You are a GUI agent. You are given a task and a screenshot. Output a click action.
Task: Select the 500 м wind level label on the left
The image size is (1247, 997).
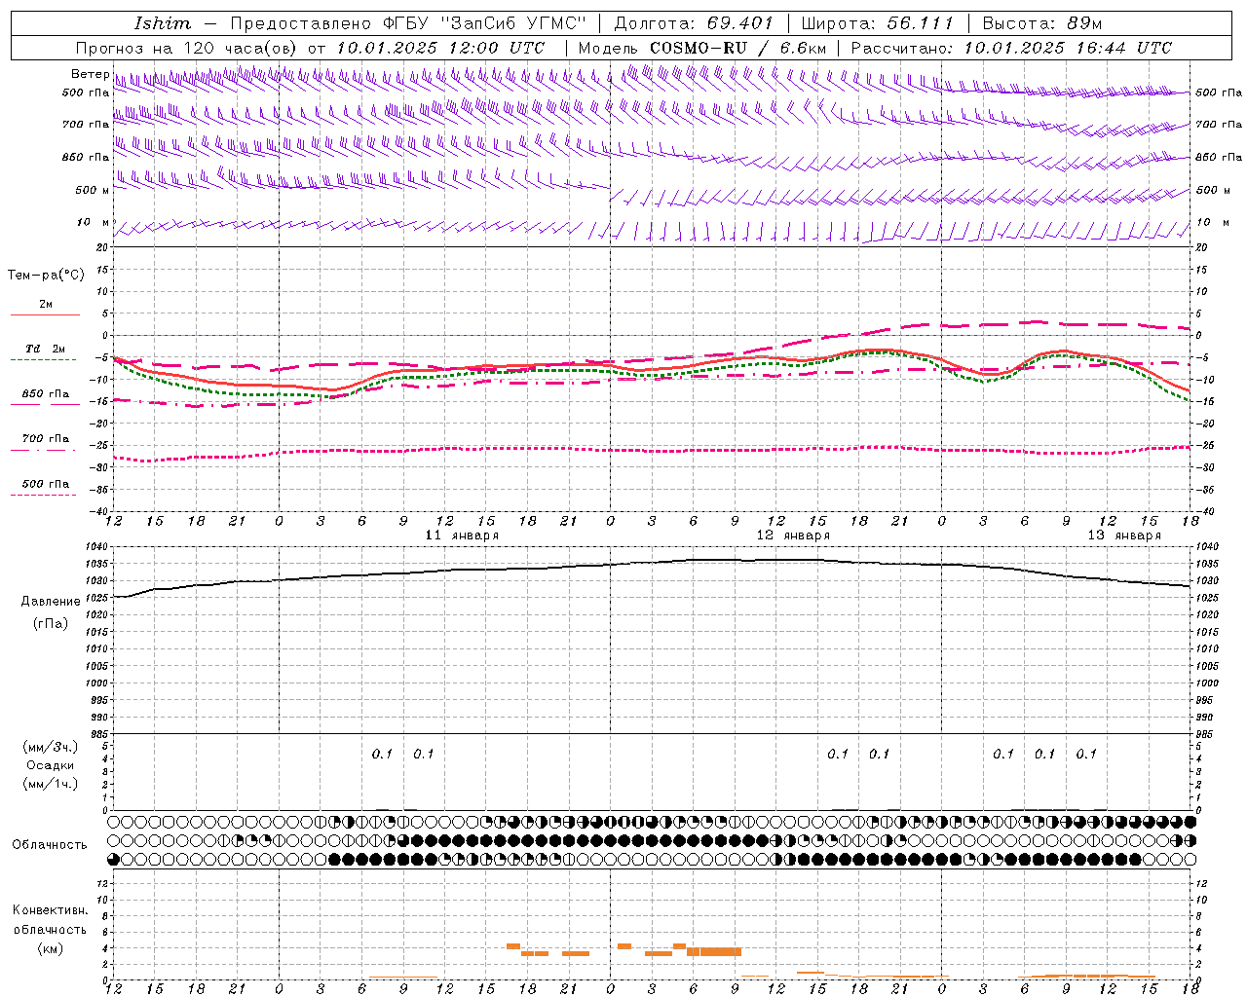click(x=93, y=190)
